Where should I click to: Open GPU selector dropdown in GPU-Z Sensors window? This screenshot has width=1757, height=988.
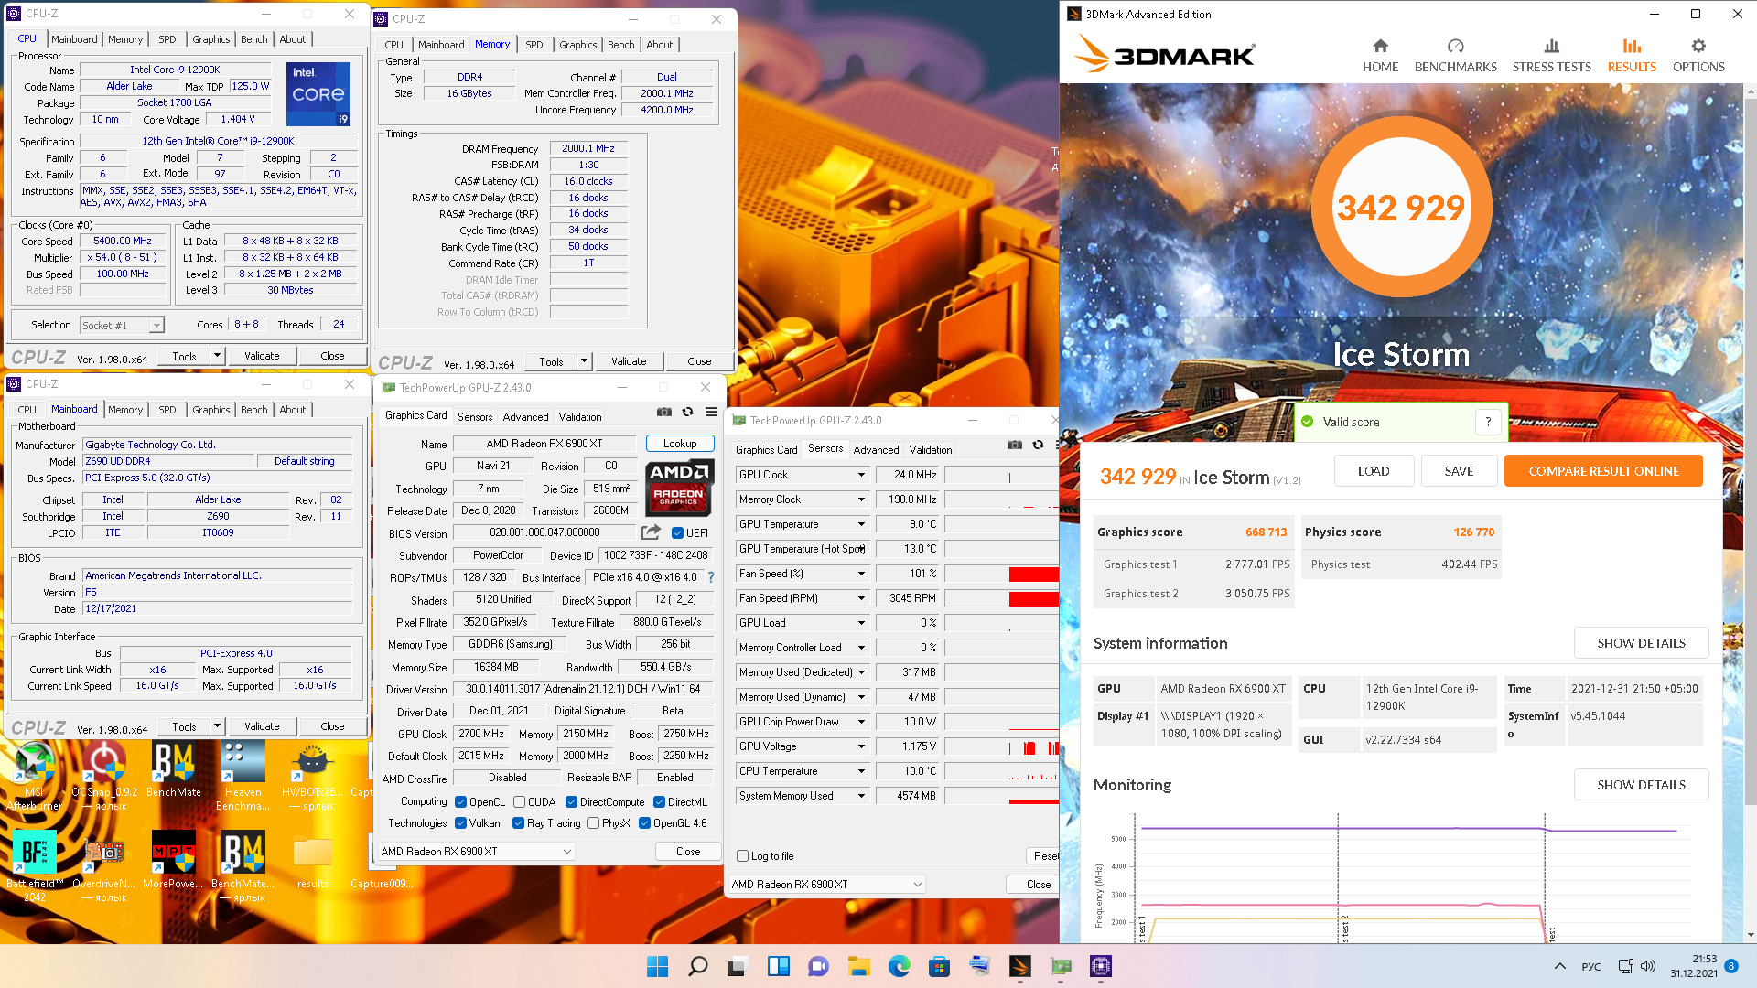coord(828,884)
